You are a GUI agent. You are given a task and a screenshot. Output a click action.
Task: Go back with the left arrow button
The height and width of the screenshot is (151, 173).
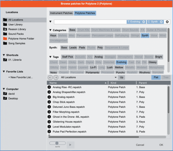[x=50, y=78]
